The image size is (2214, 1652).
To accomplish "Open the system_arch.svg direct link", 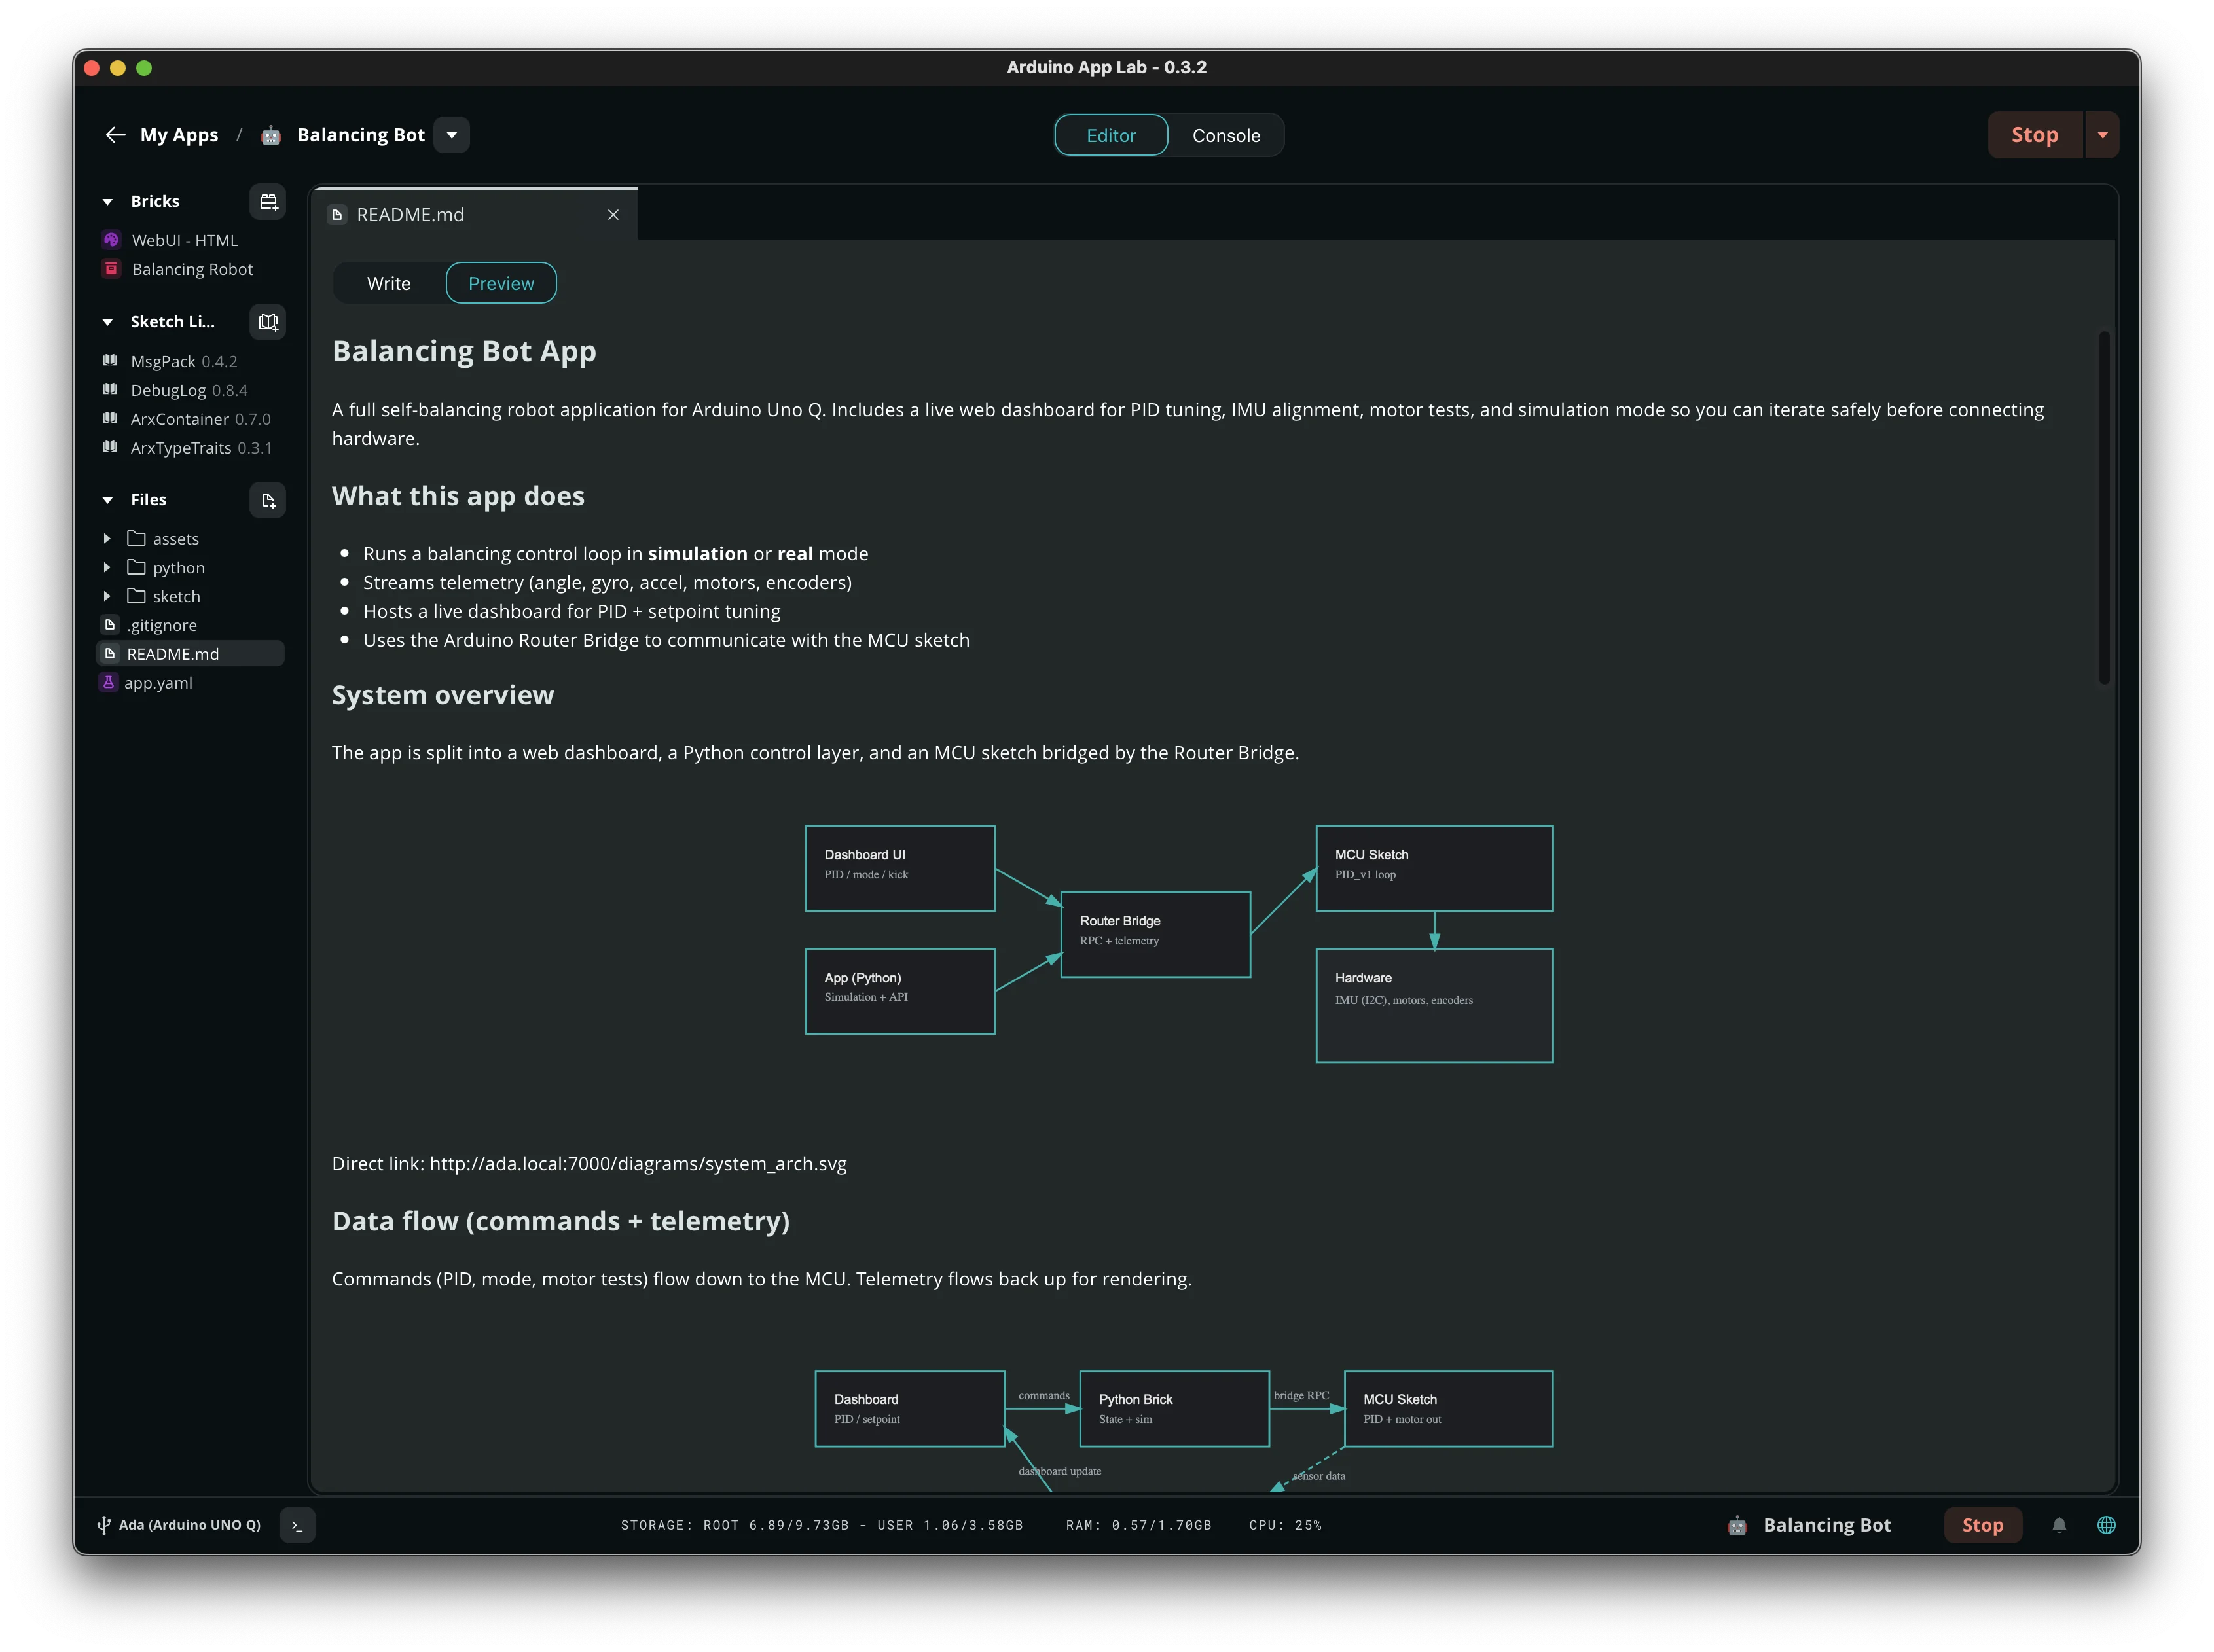I will click(x=638, y=1164).
